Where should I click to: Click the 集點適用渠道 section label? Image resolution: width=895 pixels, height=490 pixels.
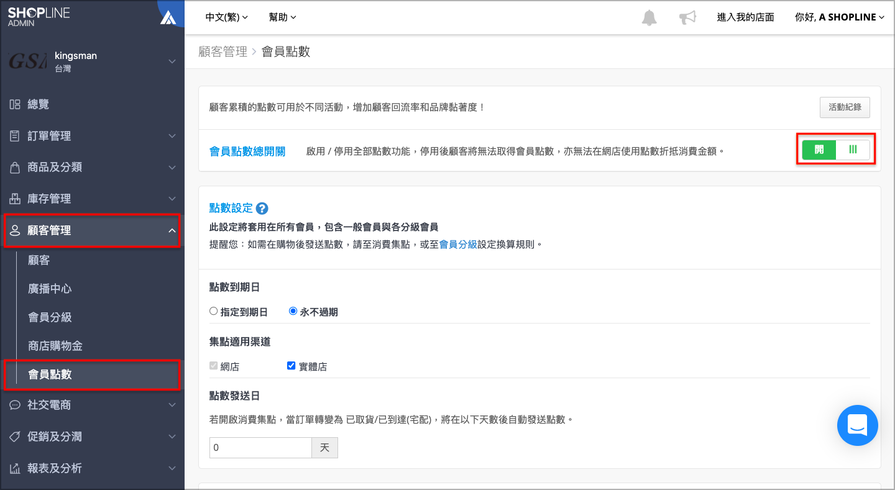pos(240,342)
